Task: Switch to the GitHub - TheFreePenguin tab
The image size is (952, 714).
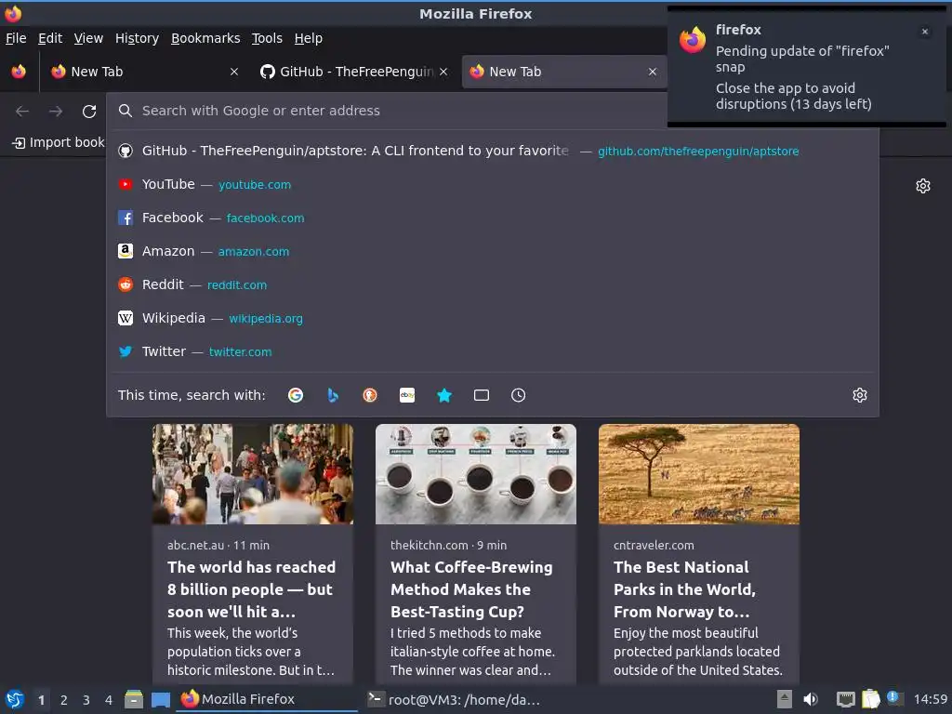Action: coord(354,72)
